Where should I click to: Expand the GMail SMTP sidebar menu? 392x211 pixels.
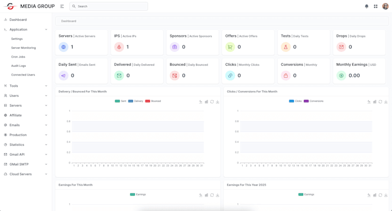tap(26, 164)
